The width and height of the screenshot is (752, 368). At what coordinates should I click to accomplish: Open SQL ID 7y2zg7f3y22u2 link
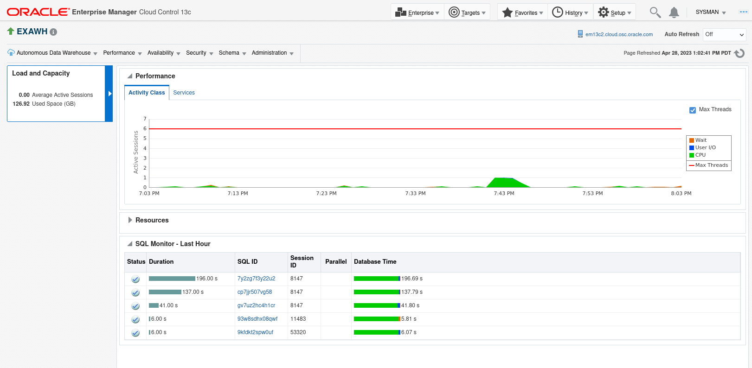click(x=256, y=279)
